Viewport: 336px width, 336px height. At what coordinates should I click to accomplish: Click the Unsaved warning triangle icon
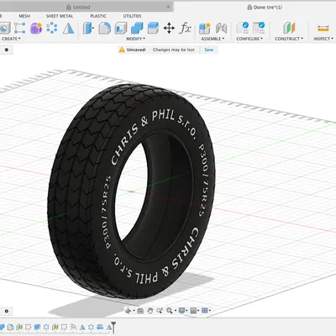[x=122, y=50]
